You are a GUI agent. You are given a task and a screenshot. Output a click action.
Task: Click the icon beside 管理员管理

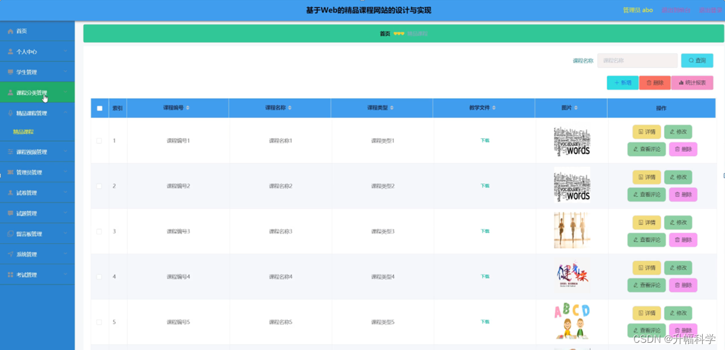(x=10, y=172)
